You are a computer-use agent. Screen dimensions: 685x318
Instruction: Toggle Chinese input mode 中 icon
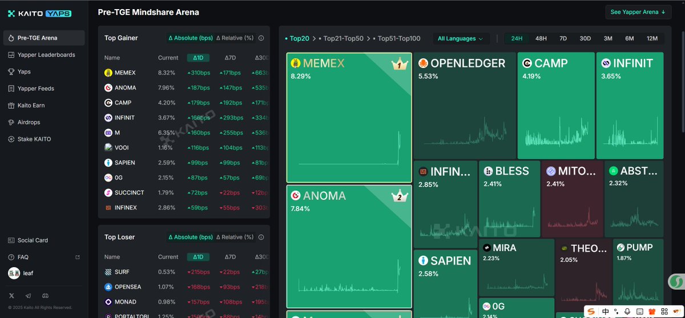coord(605,312)
